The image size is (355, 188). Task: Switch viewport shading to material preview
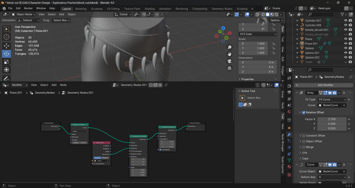click(272, 15)
